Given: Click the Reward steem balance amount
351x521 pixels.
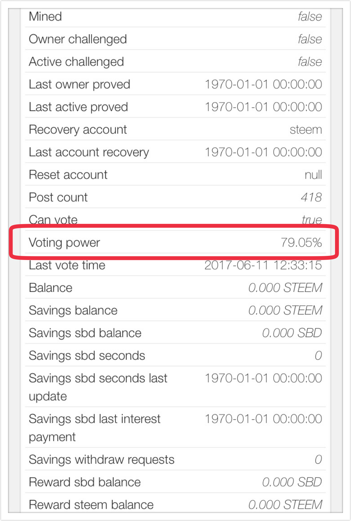Looking at the screenshot, I should coord(285,504).
